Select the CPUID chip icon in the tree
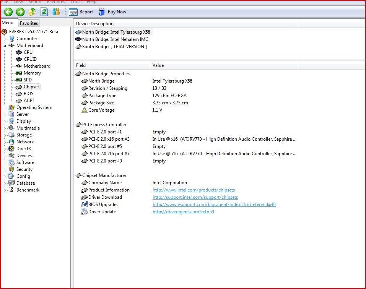Screen dimensions: 366x289 click(19, 59)
